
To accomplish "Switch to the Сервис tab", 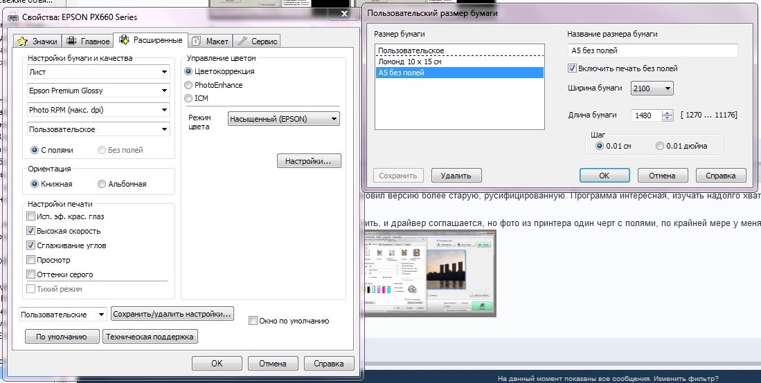I will click(x=258, y=41).
